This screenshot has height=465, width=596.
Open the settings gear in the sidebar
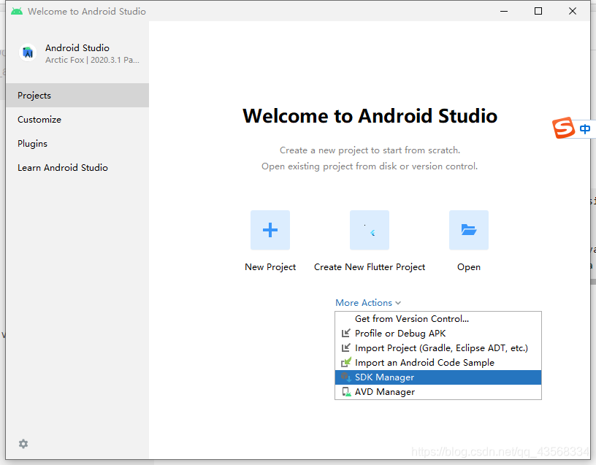pyautogui.click(x=23, y=444)
